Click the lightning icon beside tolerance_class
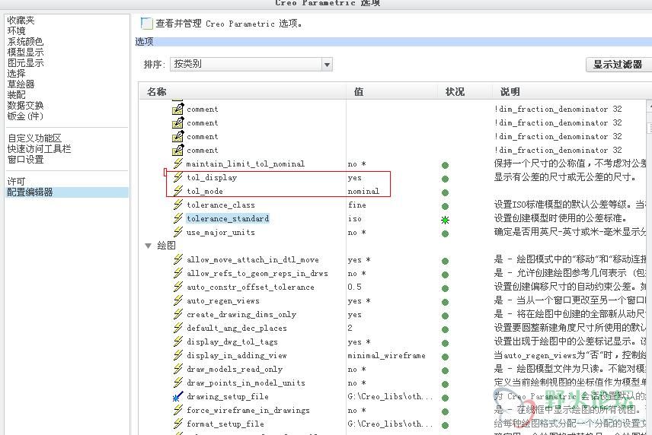652x435 pixels. (178, 205)
